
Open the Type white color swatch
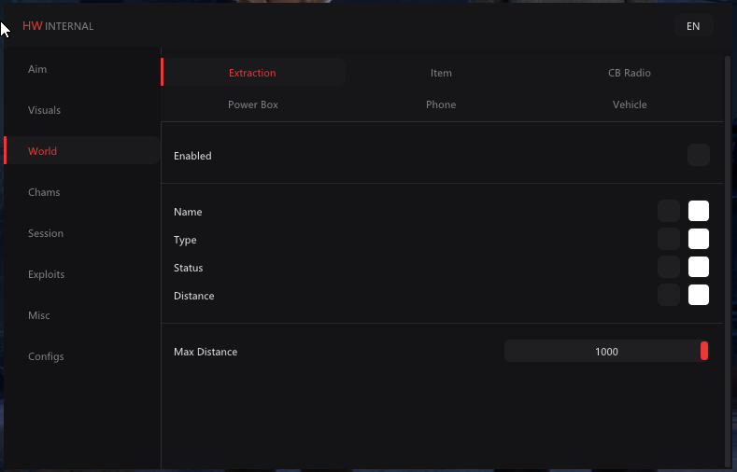(699, 239)
